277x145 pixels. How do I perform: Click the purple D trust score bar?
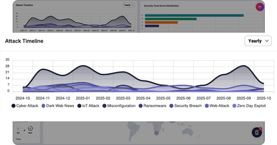[x=152, y=26]
